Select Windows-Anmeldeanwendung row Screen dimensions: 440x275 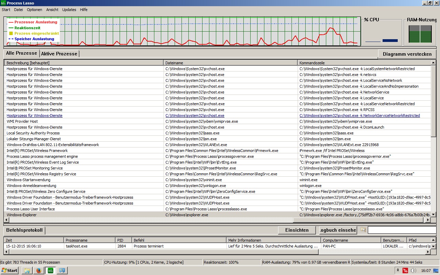click(x=217, y=186)
